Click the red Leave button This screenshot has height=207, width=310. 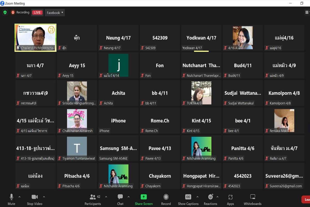point(306,199)
